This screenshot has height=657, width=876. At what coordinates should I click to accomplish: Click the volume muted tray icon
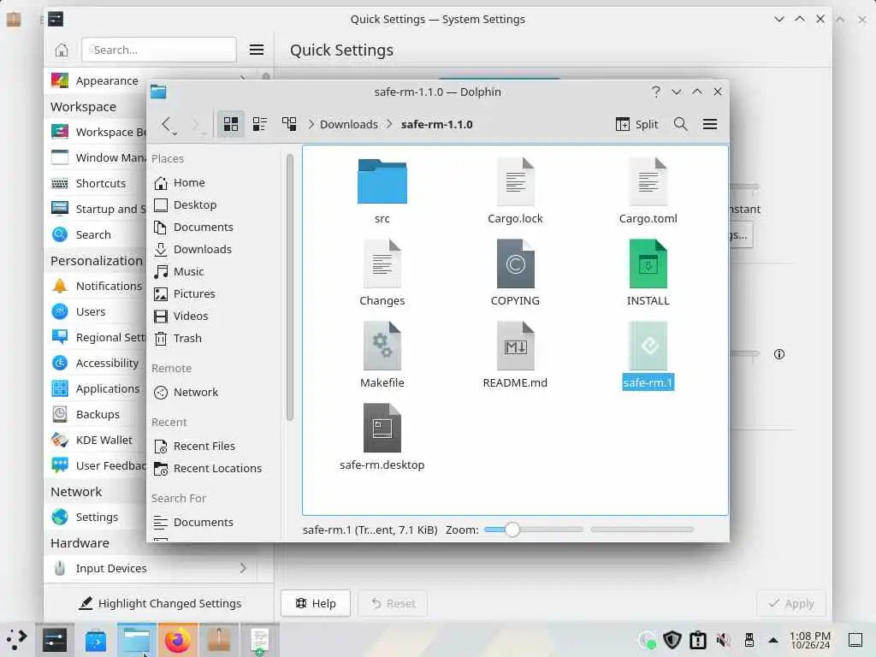click(724, 640)
